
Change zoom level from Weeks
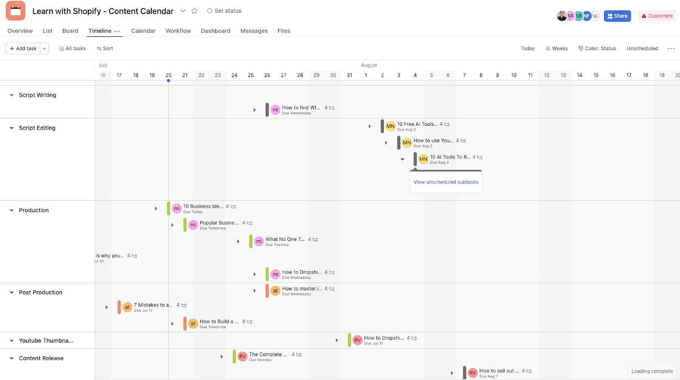coord(557,48)
